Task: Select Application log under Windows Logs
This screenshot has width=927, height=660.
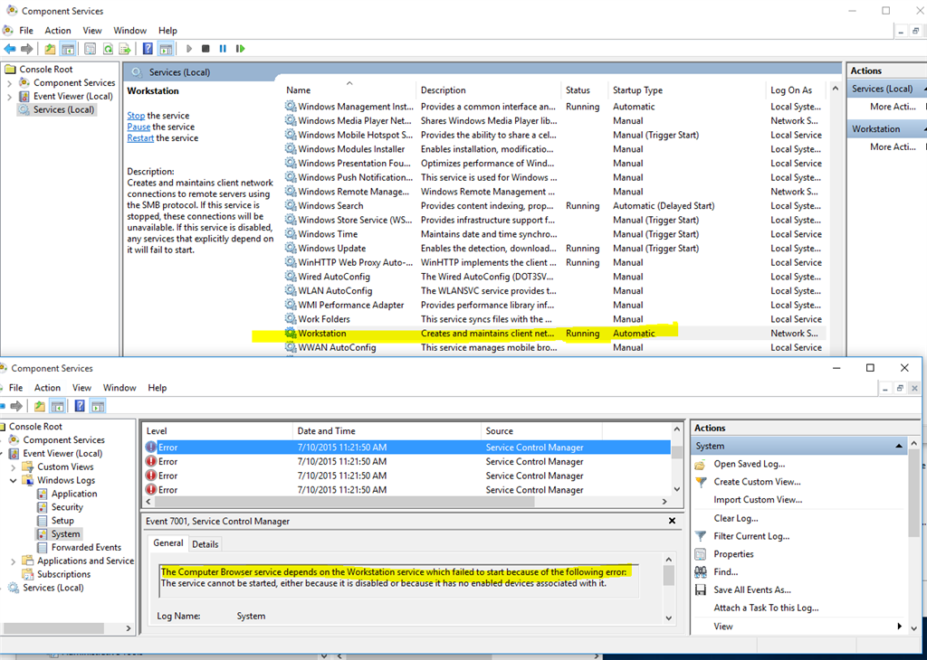Action: [74, 495]
